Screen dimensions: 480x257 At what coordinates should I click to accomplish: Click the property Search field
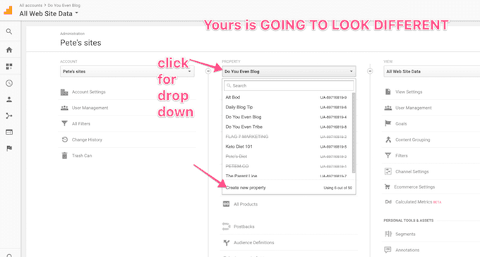[x=289, y=86]
